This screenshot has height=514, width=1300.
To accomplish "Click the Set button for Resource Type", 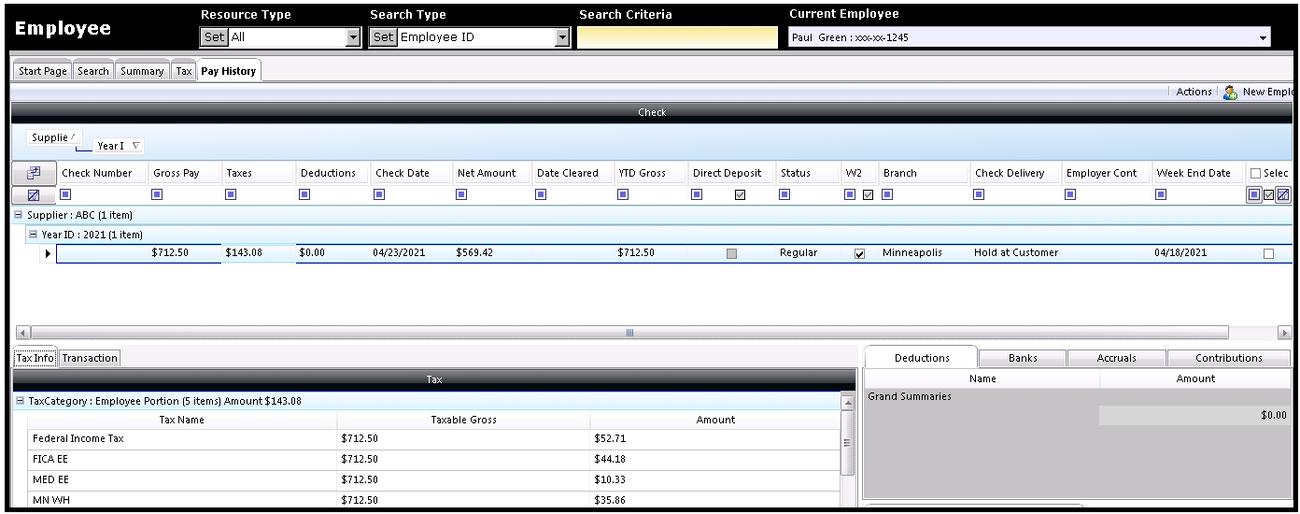I will pyautogui.click(x=214, y=37).
